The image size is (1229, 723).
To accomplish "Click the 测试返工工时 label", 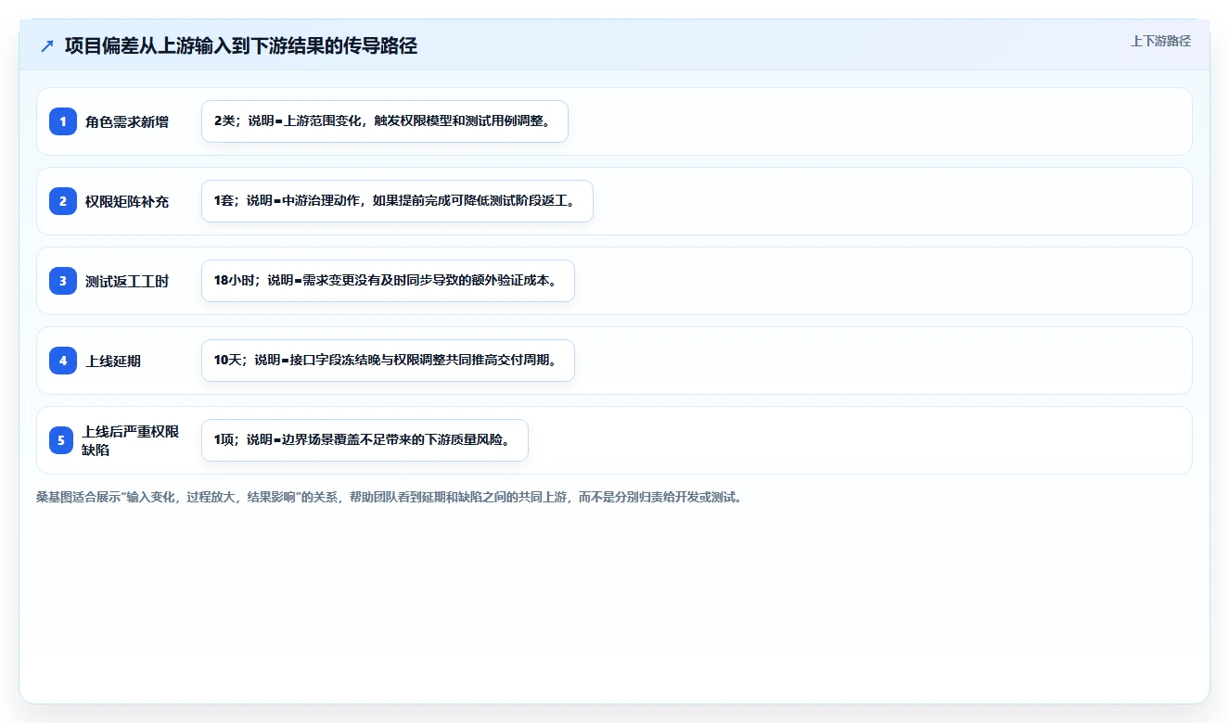I will 127,281.
